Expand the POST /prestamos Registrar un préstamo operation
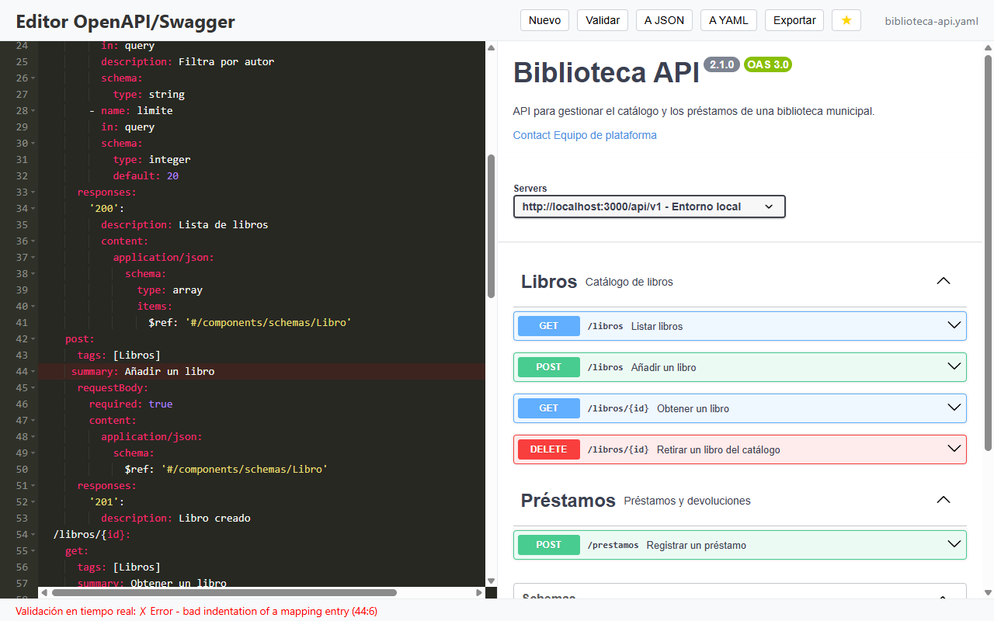 [x=740, y=545]
